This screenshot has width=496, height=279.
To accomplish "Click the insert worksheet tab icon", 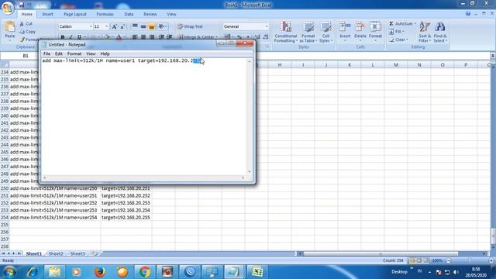I will coord(94,253).
